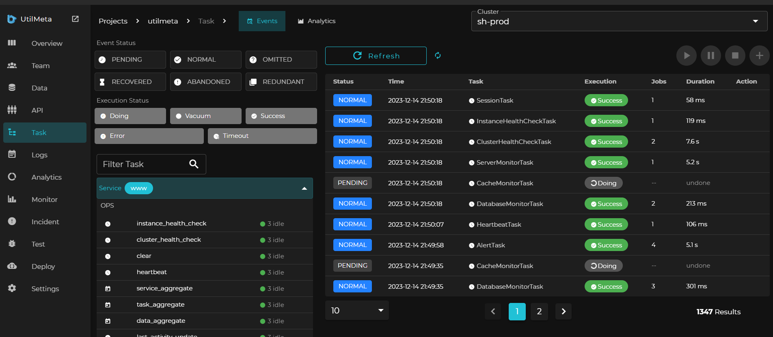Toggle the REDUNDANT event status filter
The width and height of the screenshot is (773, 337).
(281, 82)
